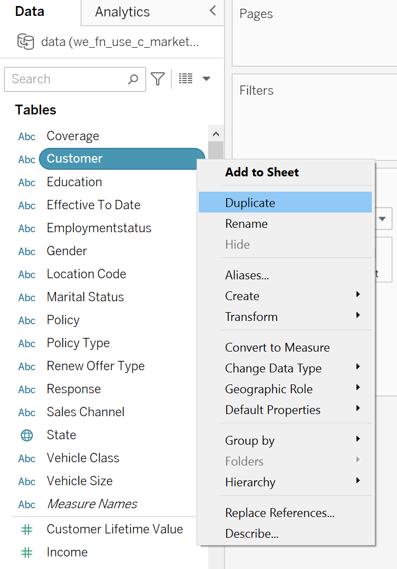Choose Convert to Measure from the menu
Image resolution: width=397 pixels, height=569 pixels.
277,347
